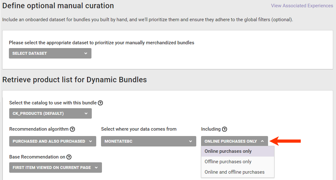Click chevron on First Item Viewed selector
This screenshot has height=180, width=336.
click(96, 168)
